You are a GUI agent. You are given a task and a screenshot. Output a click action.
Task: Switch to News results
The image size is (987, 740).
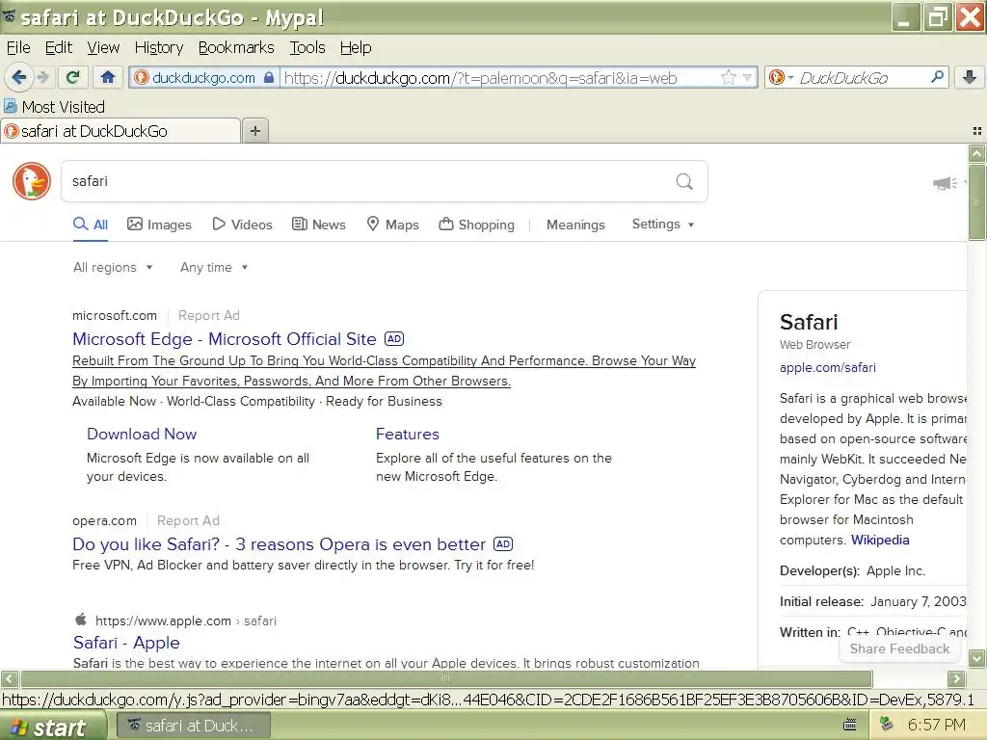click(x=319, y=225)
